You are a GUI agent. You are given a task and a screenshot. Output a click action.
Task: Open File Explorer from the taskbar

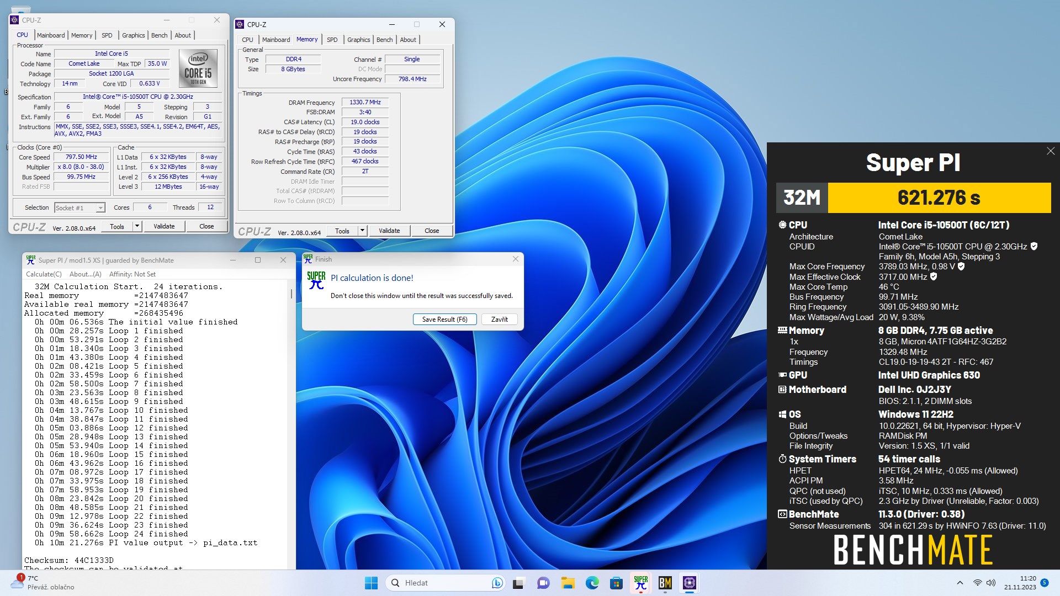tap(568, 583)
